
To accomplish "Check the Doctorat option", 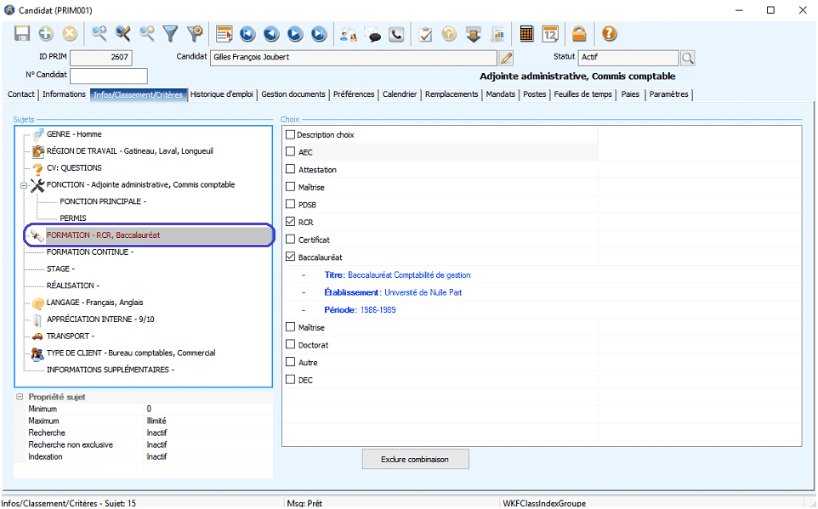I will click(291, 345).
